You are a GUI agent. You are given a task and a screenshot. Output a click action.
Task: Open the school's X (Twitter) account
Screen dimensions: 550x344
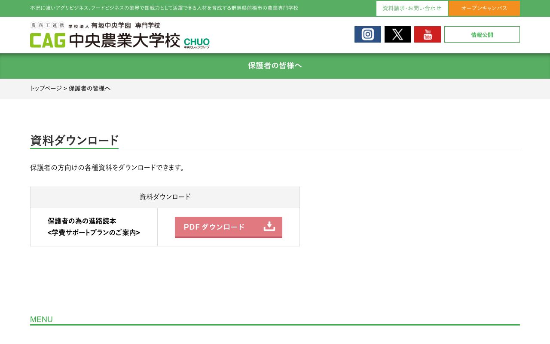click(397, 34)
